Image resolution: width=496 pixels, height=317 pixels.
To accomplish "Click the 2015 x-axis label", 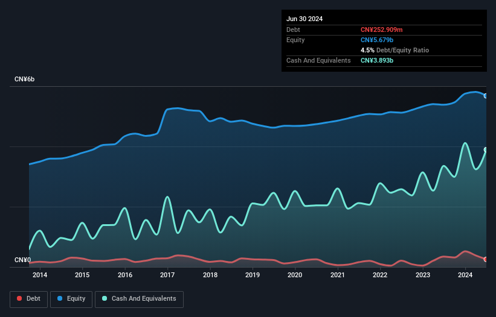I will point(82,275).
